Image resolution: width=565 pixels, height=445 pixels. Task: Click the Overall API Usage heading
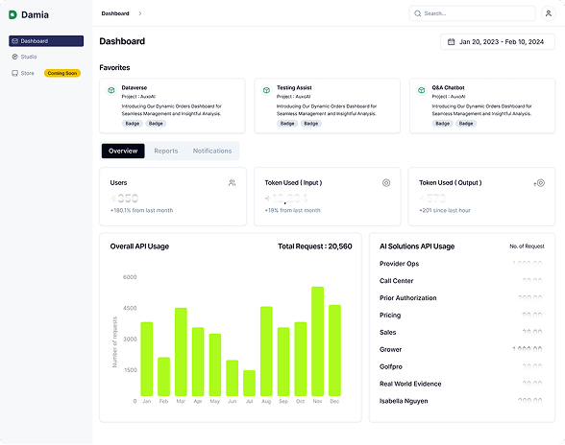139,246
